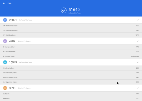Click the teal UX badge icon
142x101 pixels.
[5, 62]
